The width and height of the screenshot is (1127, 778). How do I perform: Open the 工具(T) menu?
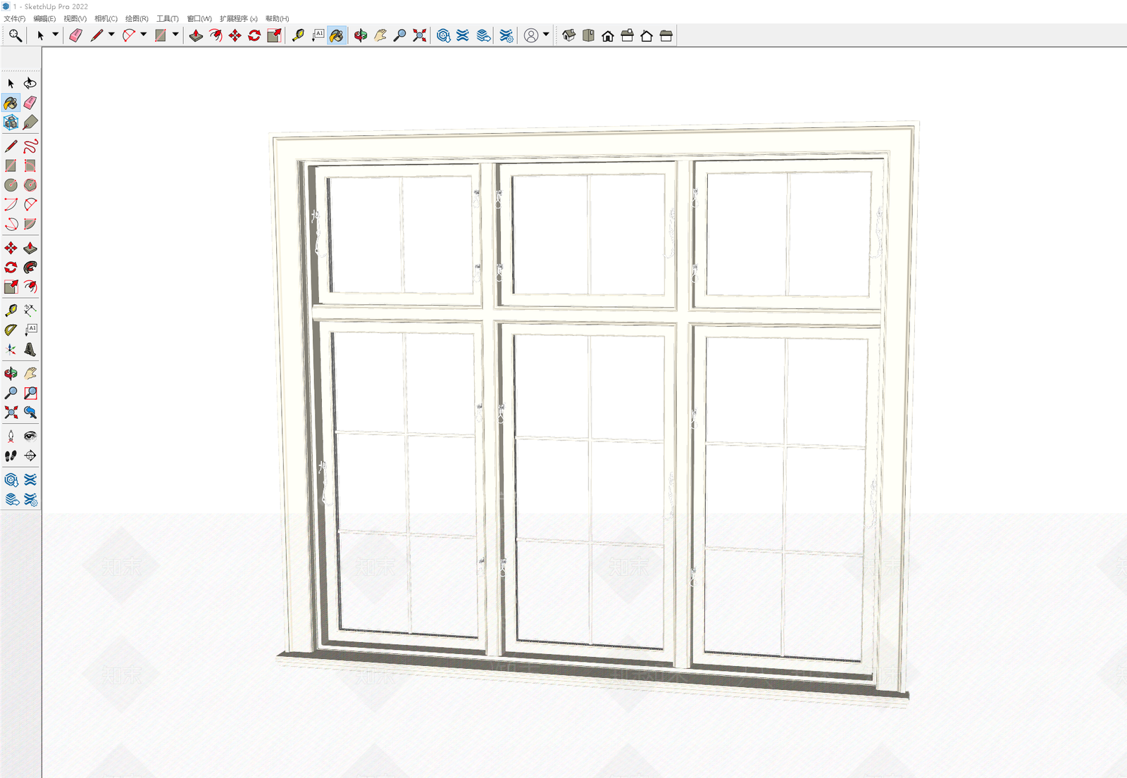coord(168,19)
